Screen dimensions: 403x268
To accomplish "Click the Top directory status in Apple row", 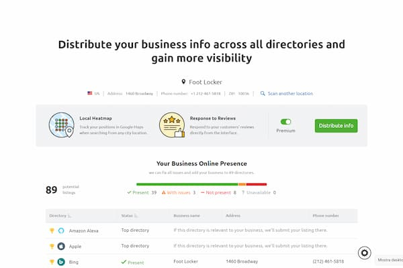I will pyautogui.click(x=135, y=246).
